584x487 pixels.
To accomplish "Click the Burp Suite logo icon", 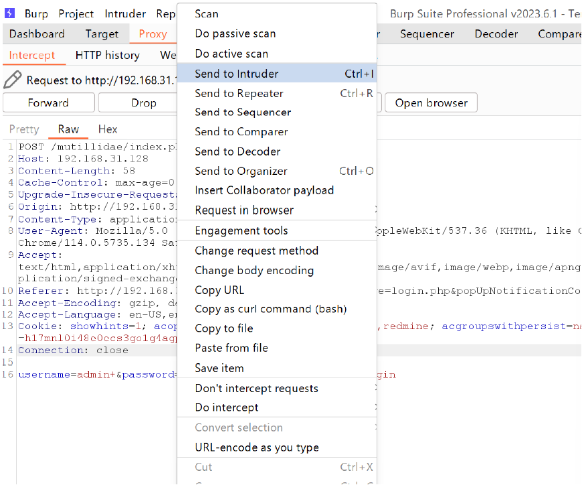I will pyautogui.click(x=9, y=13).
